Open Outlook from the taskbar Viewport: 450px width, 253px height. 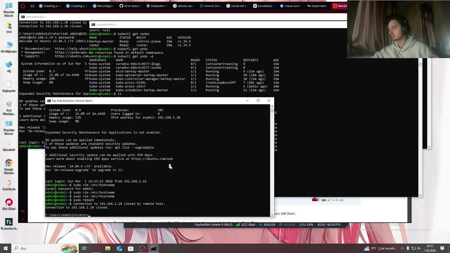(x=119, y=248)
